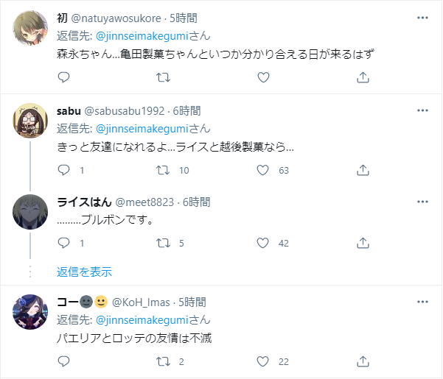Reply to KoH_Imas's tweet
Screen dimensions: 443x379
tap(63, 361)
